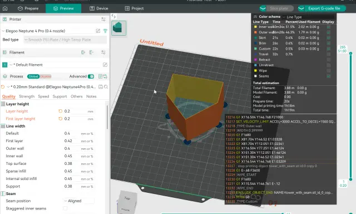The image size is (356, 214).
Task: Select the plate thumbnail
Action: pyautogui.click(x=118, y=28)
